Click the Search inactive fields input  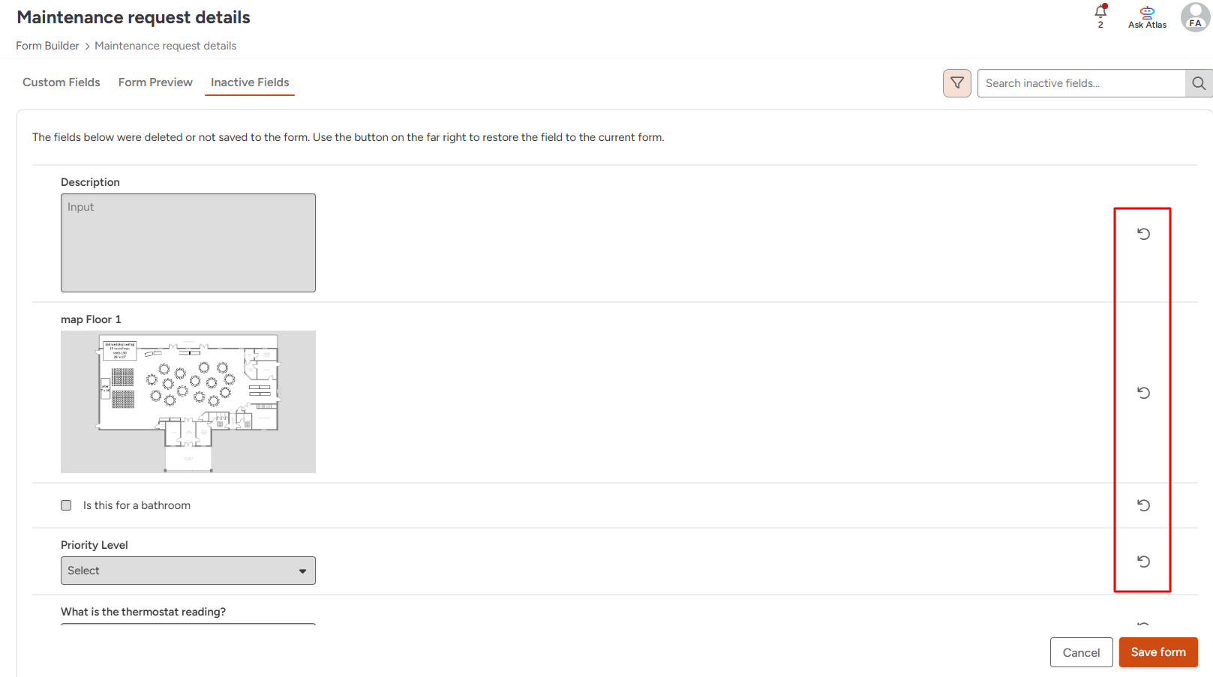tap(1080, 83)
